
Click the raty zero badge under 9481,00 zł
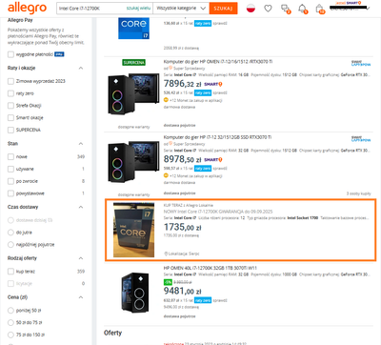point(203,300)
